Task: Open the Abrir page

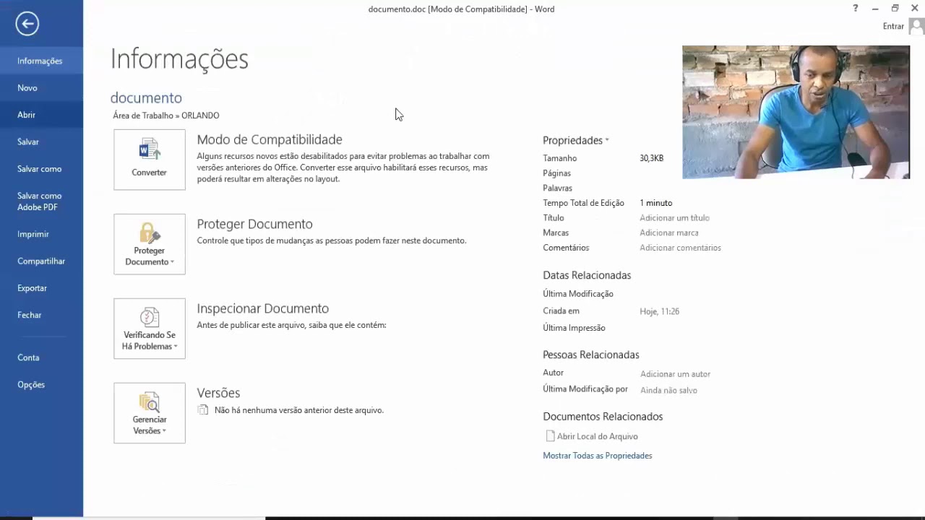Action: [41, 115]
